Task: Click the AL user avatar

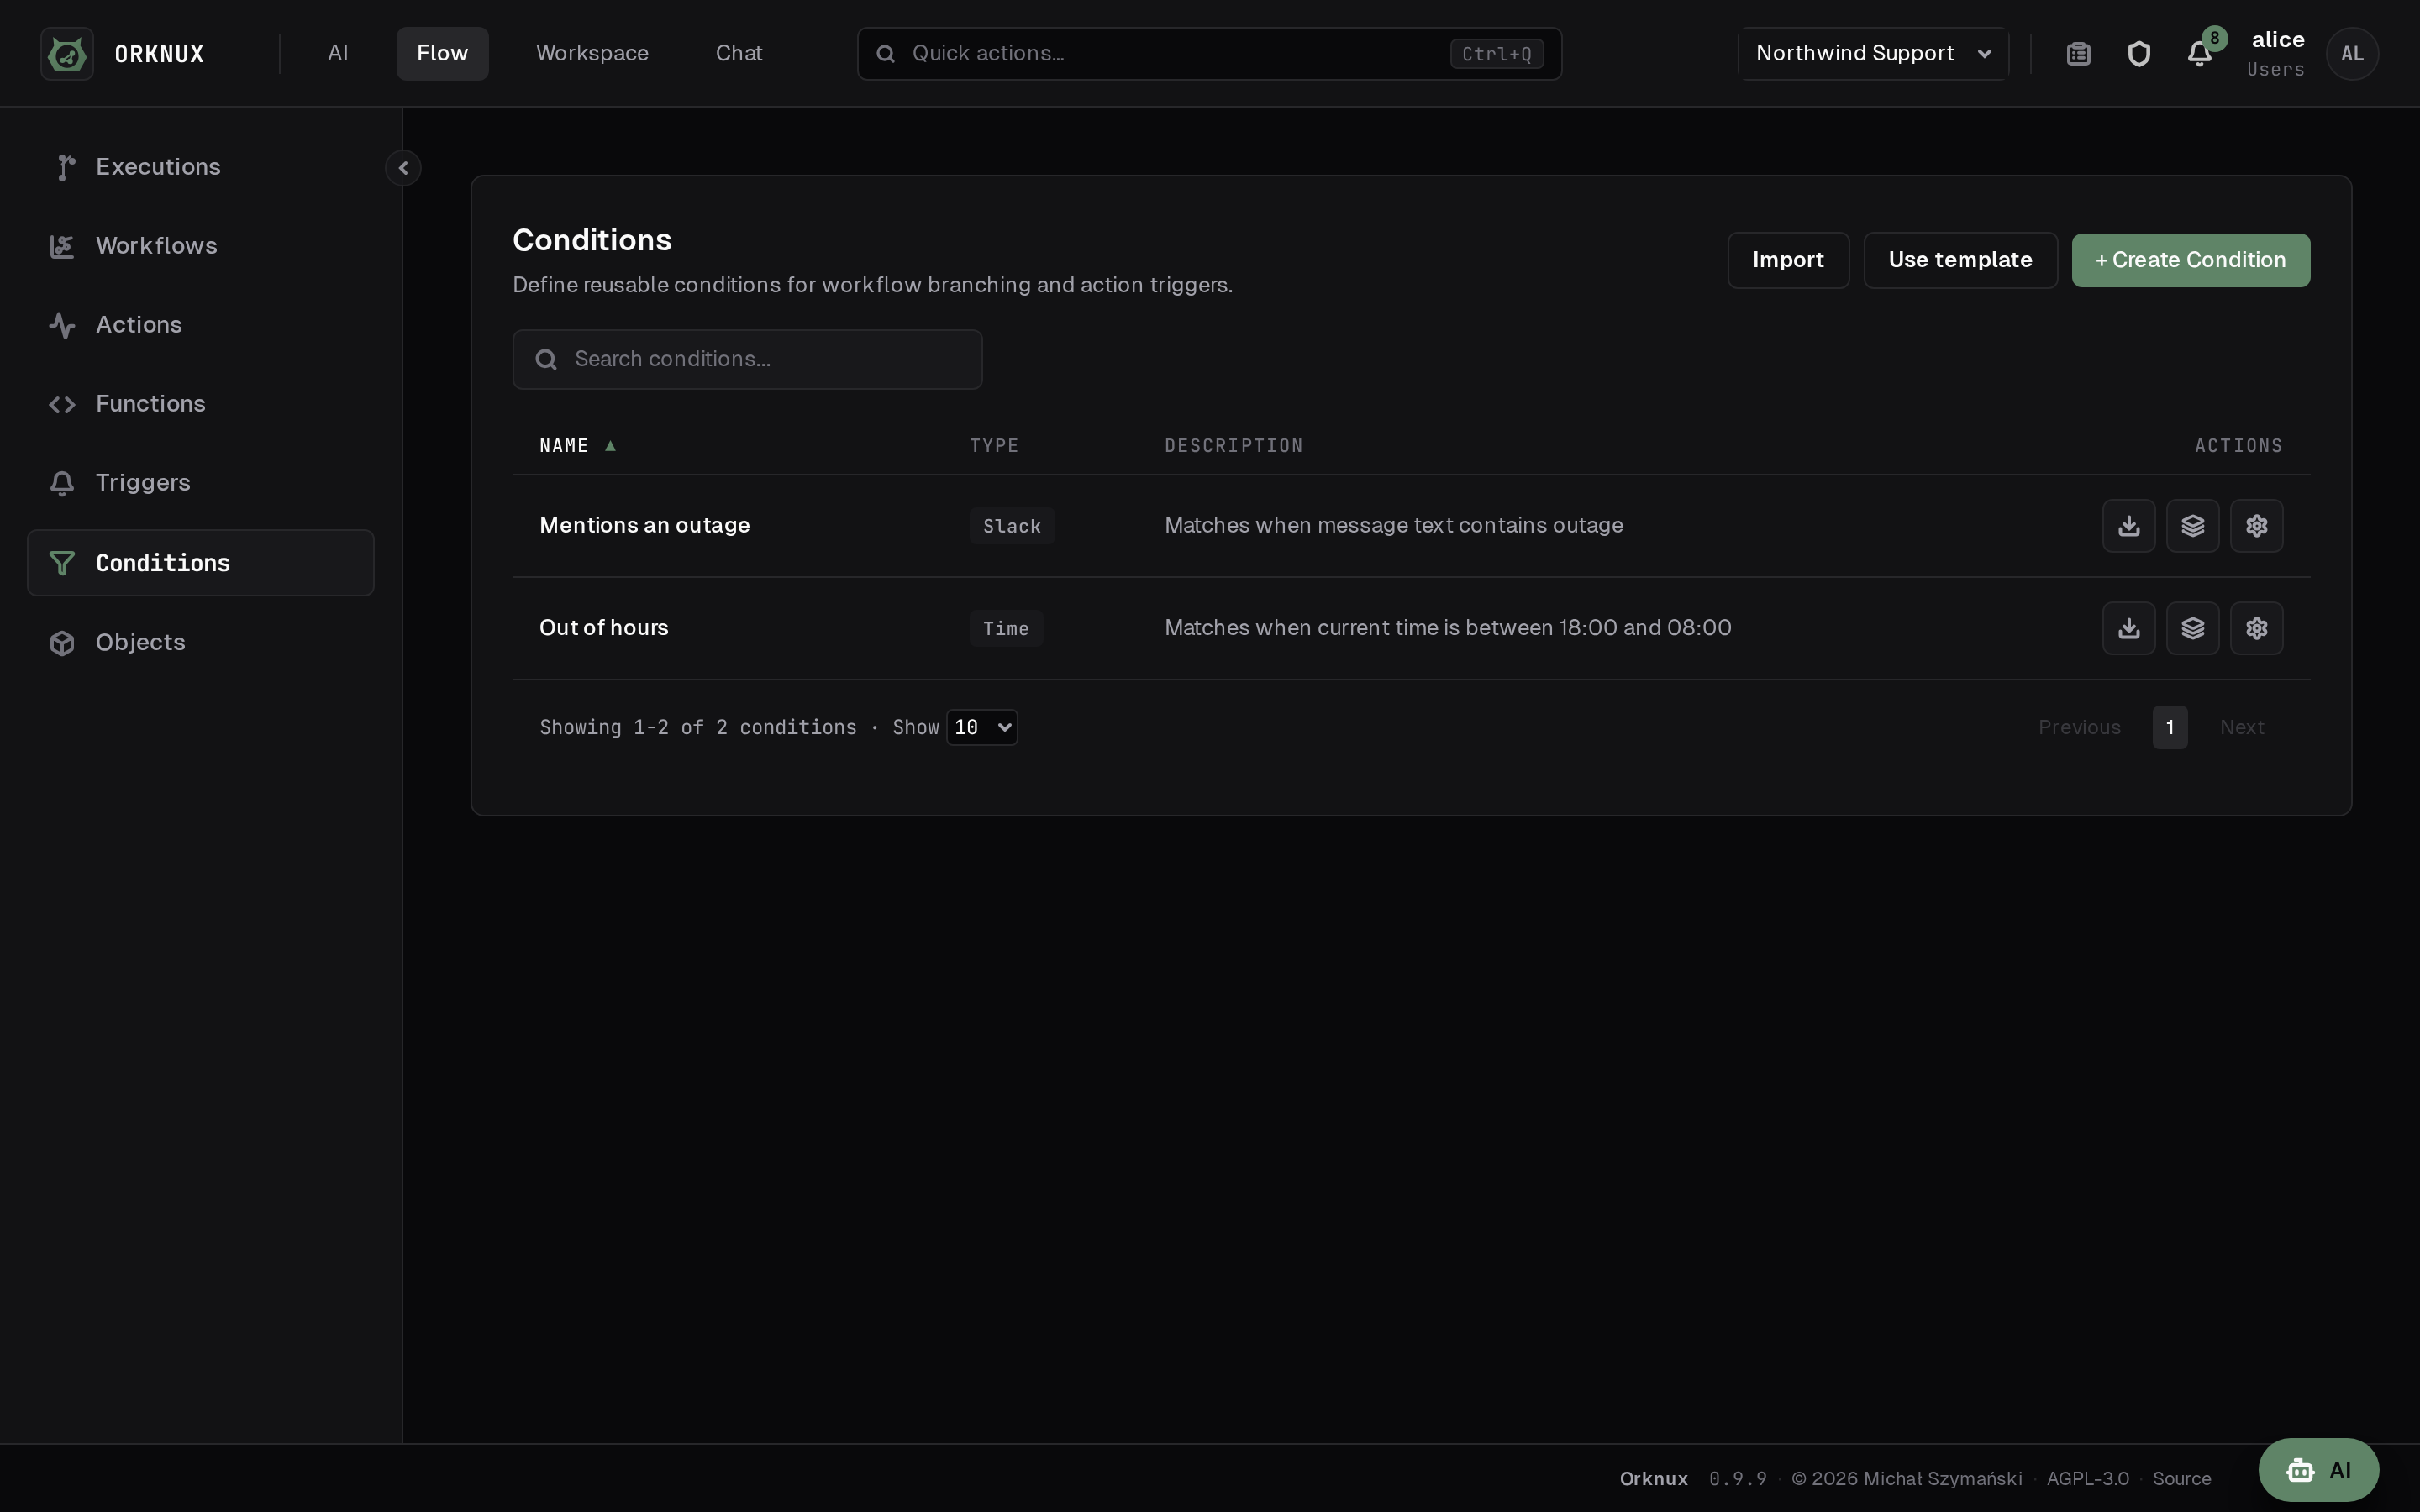Action: 2351,53
